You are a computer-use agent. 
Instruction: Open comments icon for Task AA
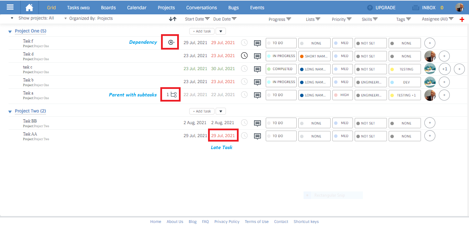(257, 136)
